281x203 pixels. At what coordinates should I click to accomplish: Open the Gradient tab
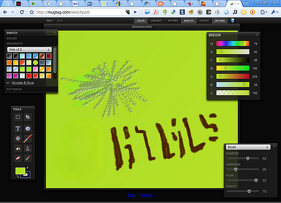click(x=156, y=21)
